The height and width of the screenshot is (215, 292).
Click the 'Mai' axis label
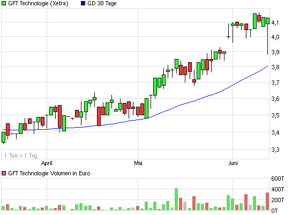(138, 163)
